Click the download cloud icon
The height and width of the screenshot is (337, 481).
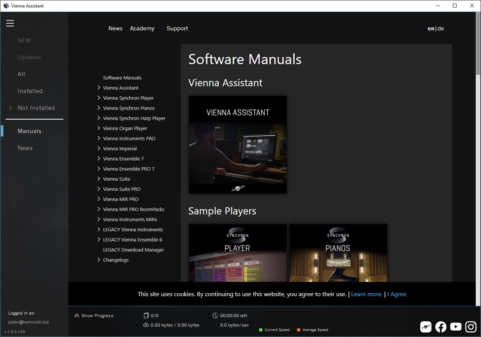pyautogui.click(x=146, y=325)
